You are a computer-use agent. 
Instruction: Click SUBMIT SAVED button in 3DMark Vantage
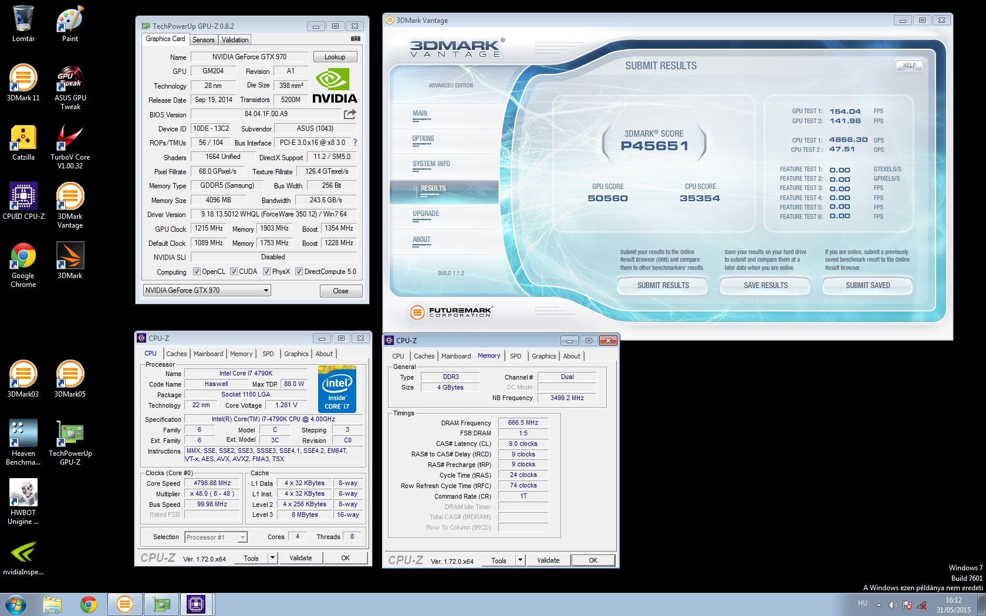pos(867,286)
